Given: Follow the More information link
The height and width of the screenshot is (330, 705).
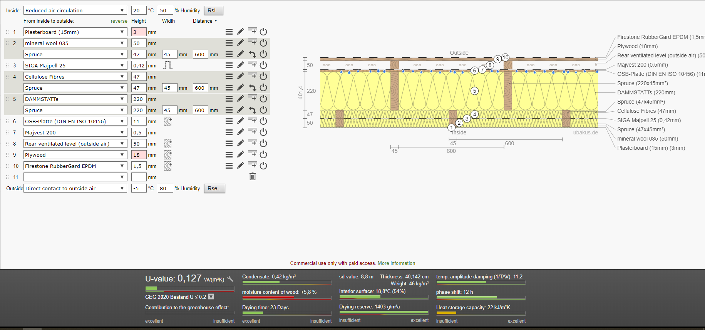Looking at the screenshot, I should (x=396, y=263).
